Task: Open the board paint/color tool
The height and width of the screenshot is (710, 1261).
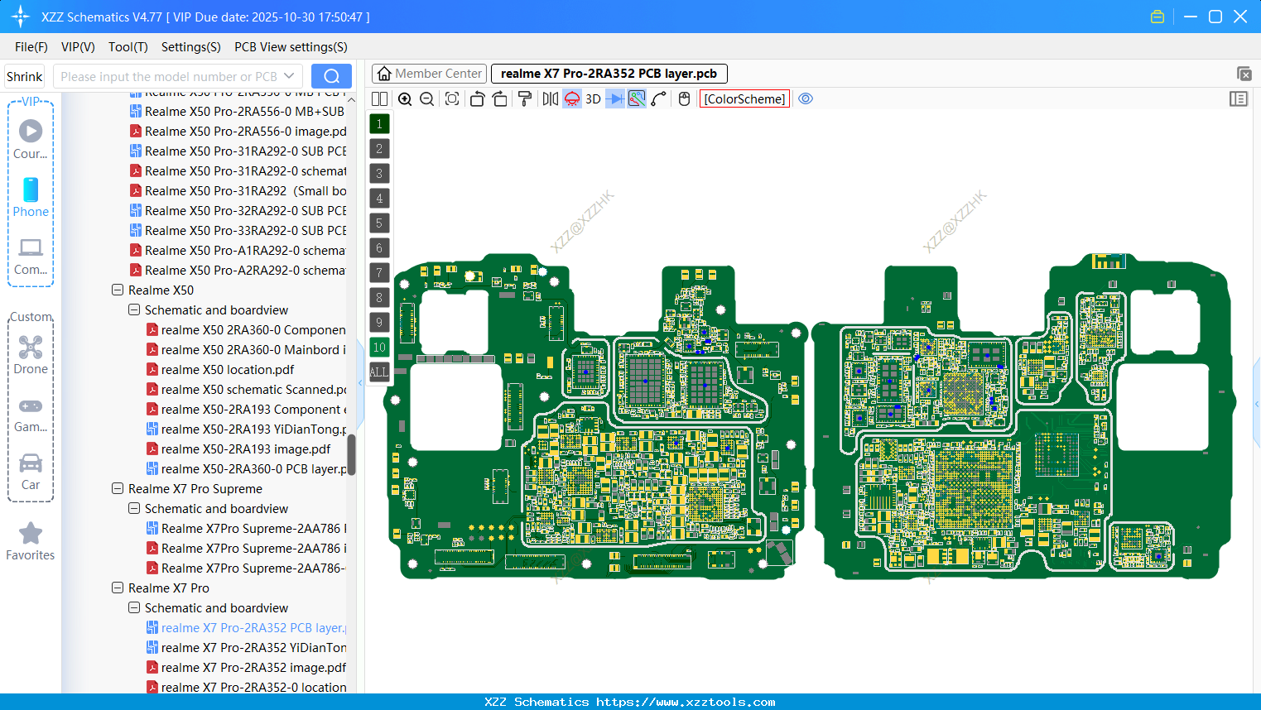Action: pyautogui.click(x=523, y=98)
